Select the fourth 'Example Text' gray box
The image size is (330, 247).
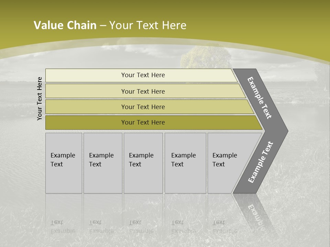185,163
